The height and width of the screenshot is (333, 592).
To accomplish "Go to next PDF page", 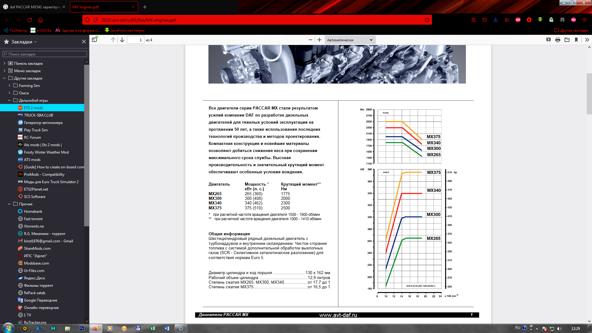I will click(x=122, y=40).
